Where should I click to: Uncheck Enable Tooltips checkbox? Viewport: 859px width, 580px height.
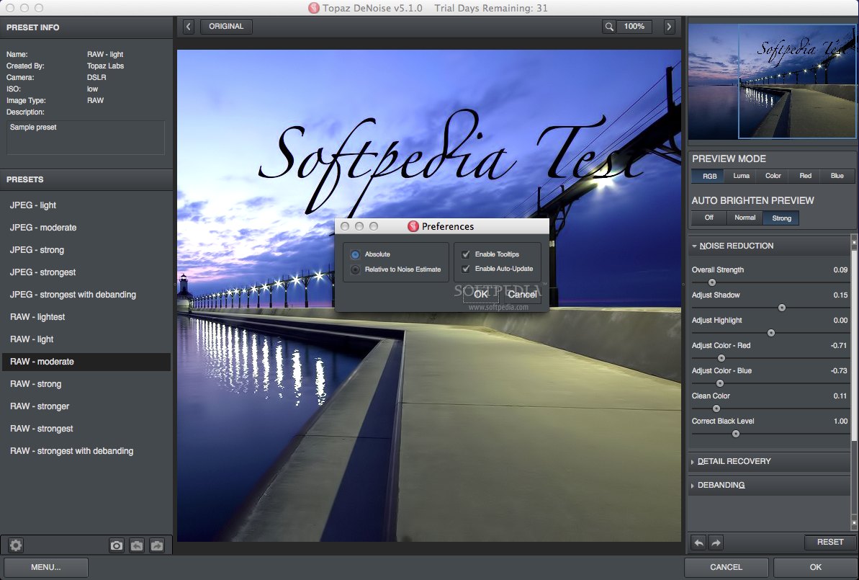point(466,254)
